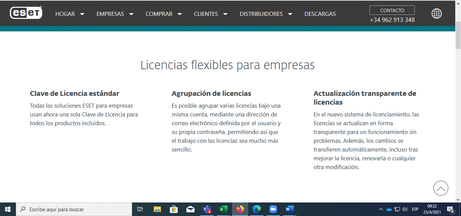Open Zoom from the taskbar
461x216 pixels.
coord(273,209)
